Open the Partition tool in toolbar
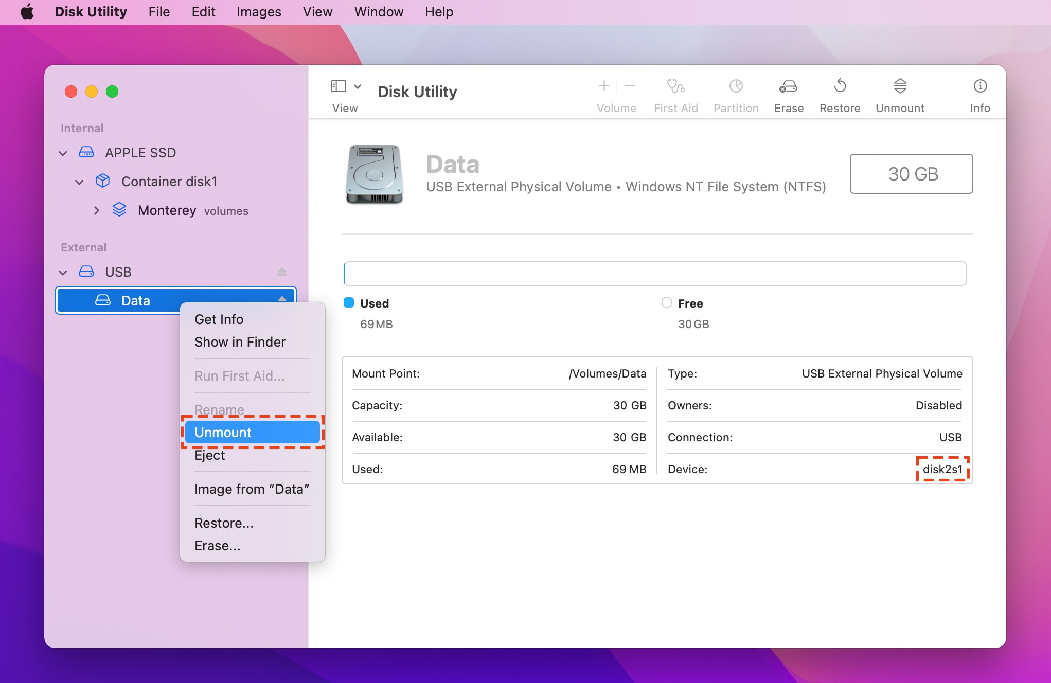The height and width of the screenshot is (683, 1051). coord(736,94)
